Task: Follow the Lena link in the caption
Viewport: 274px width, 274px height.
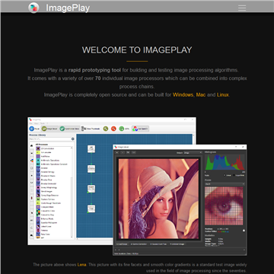Action: [x=81, y=265]
